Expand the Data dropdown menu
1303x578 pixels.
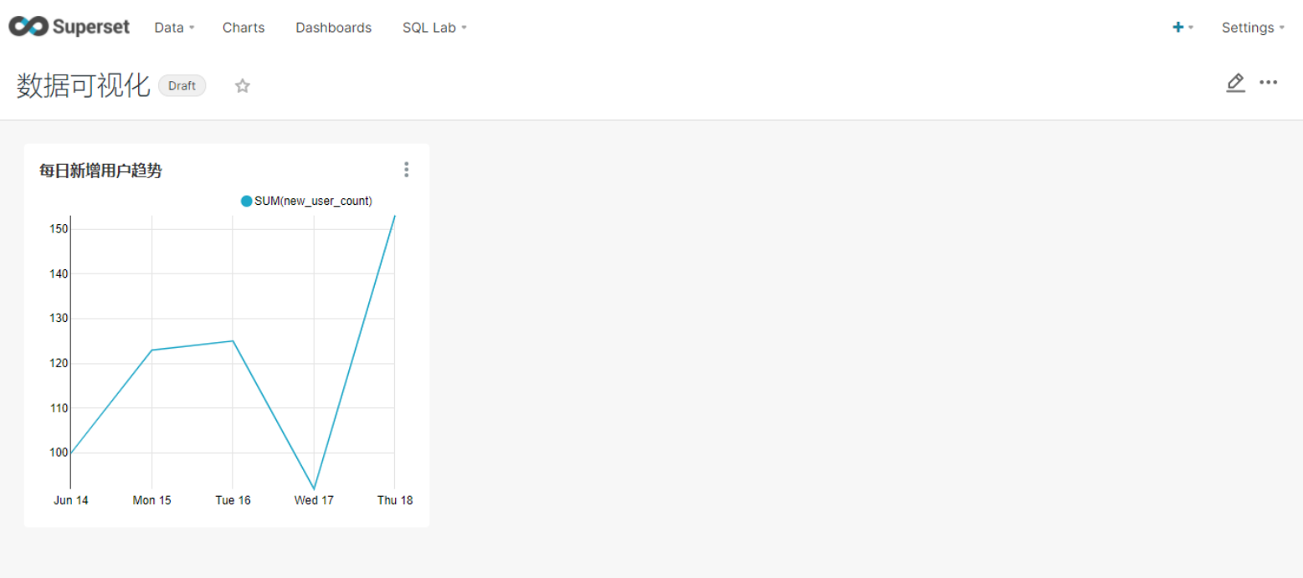[174, 28]
